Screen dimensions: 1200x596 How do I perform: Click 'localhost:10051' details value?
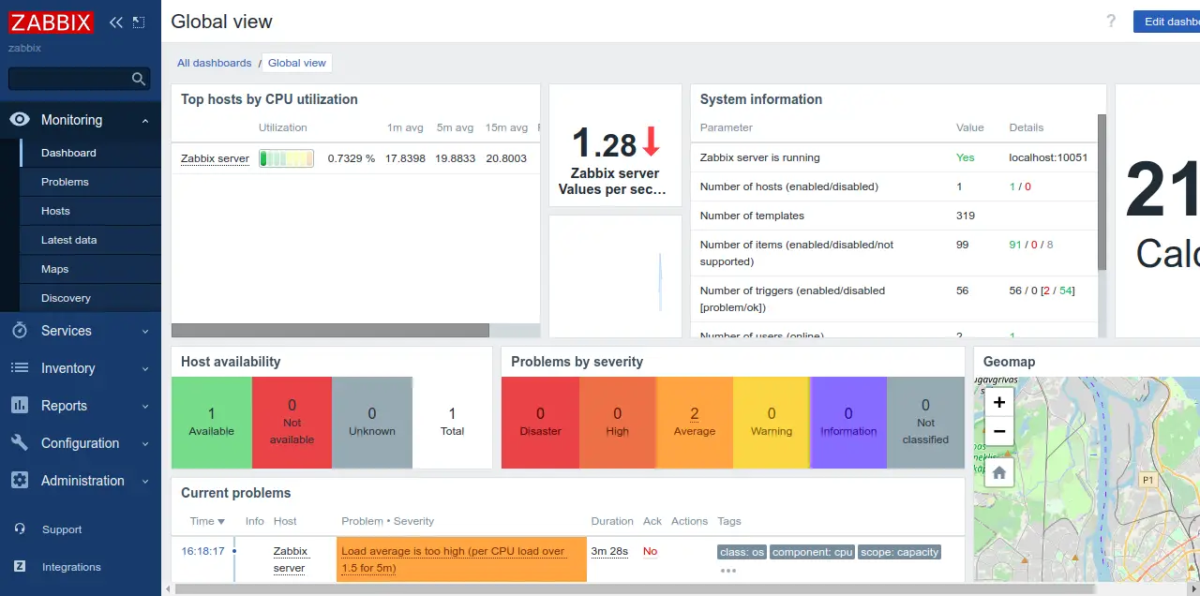[1048, 157]
